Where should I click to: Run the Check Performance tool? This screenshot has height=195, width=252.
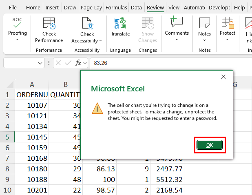pyautogui.click(x=49, y=30)
